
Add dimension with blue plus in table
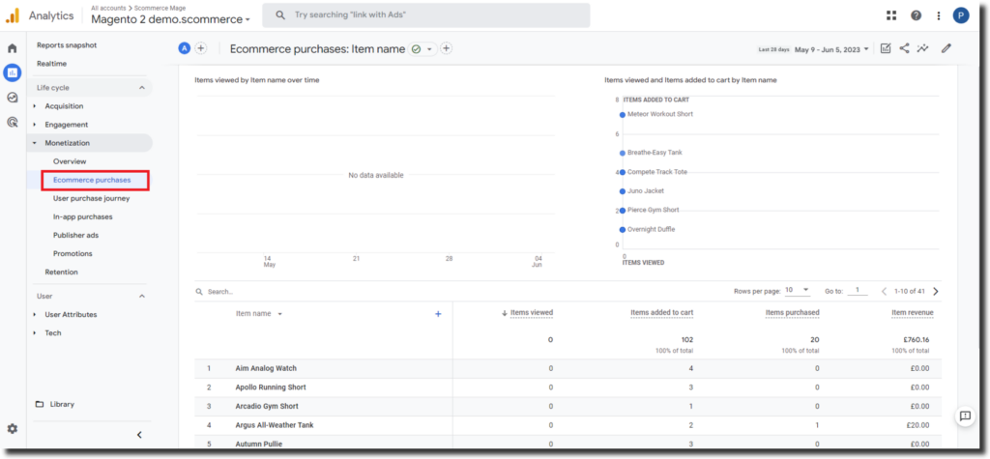[438, 314]
